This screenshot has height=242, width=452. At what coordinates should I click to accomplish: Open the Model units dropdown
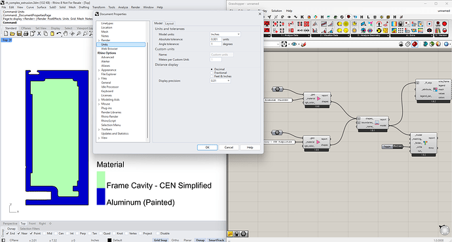[x=225, y=34]
